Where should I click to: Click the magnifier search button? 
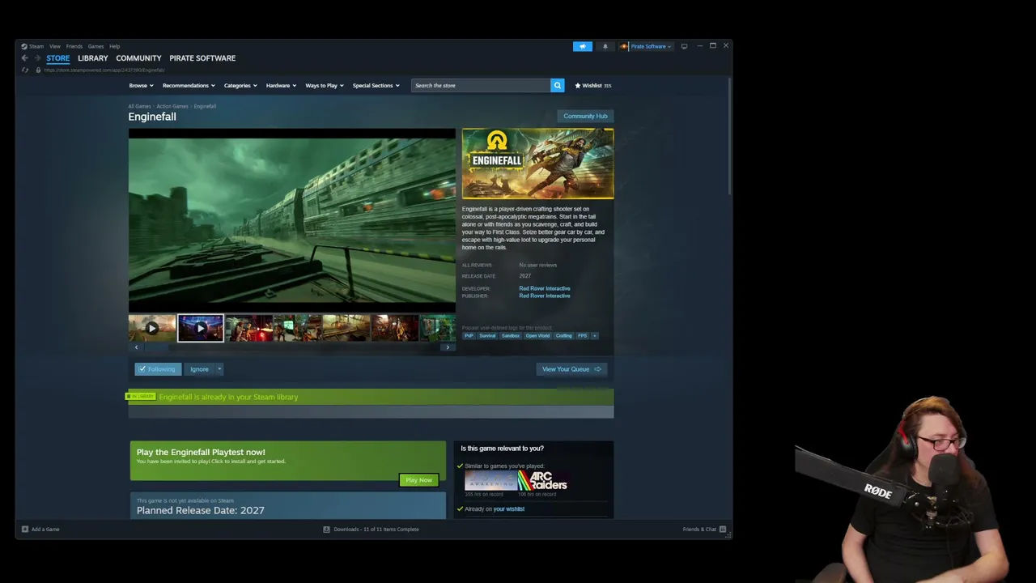(557, 85)
